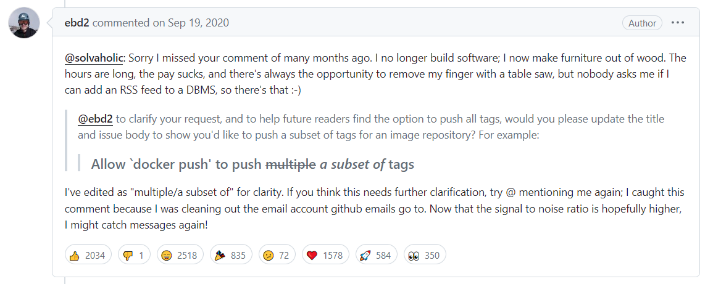This screenshot has width=713, height=284.
Task: Select the confused face reaction
Action: tap(276, 255)
